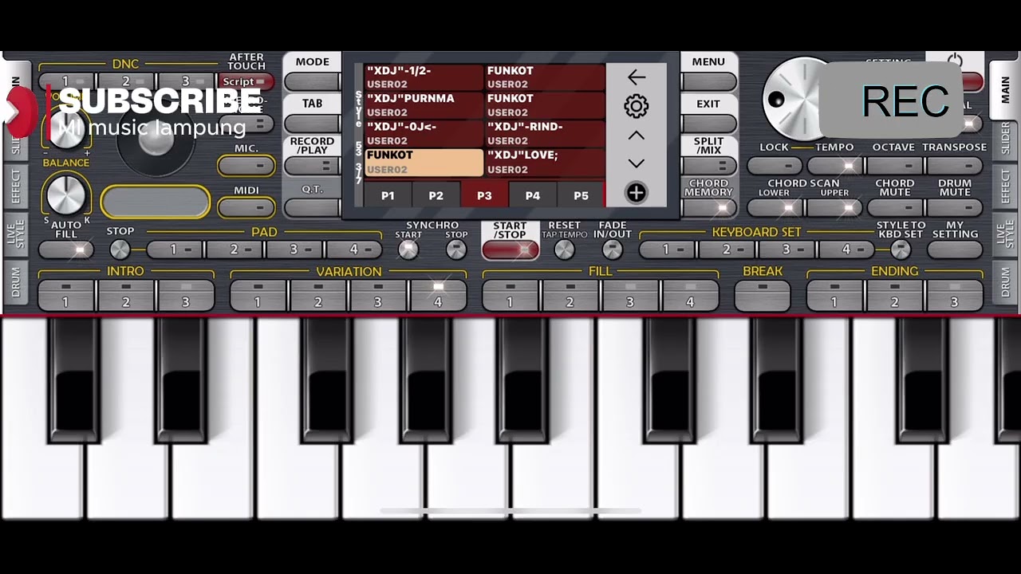Click the RECORD/PLAY button
Viewport: 1021px width, 574px height.
click(312, 166)
